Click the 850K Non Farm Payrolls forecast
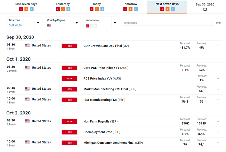 185,123
